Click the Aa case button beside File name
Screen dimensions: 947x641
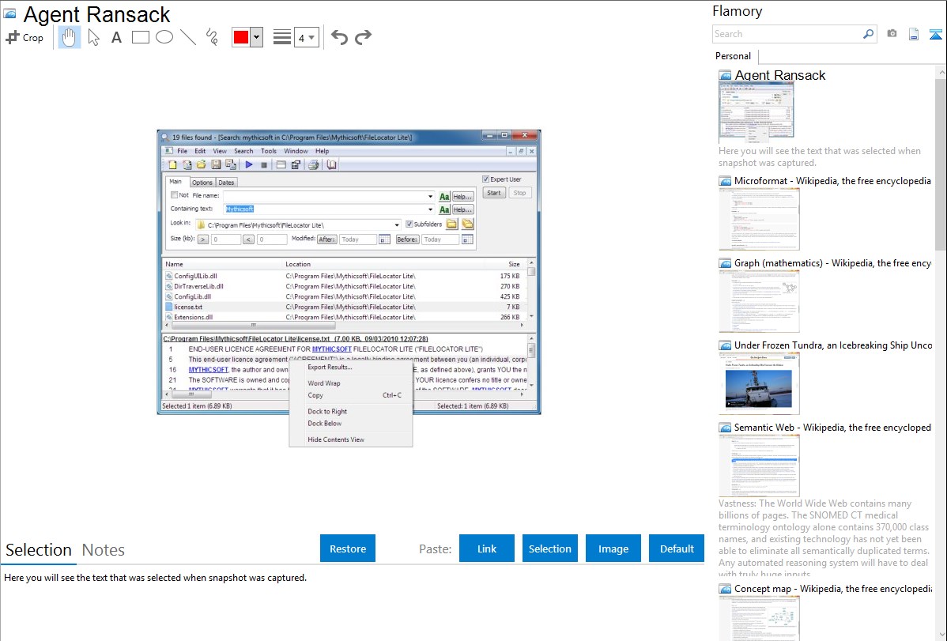click(x=444, y=196)
